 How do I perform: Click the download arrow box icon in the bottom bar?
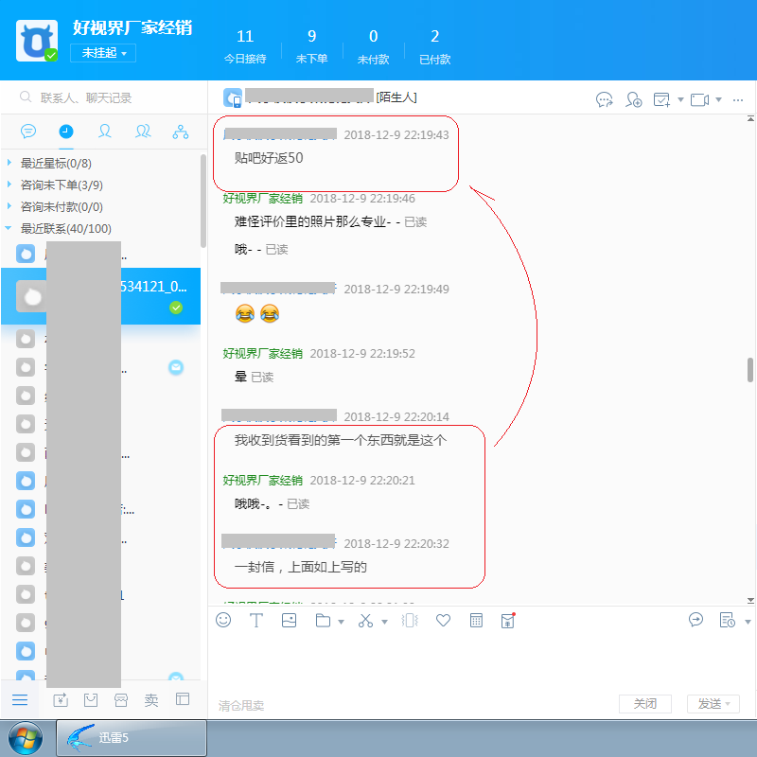(x=61, y=699)
